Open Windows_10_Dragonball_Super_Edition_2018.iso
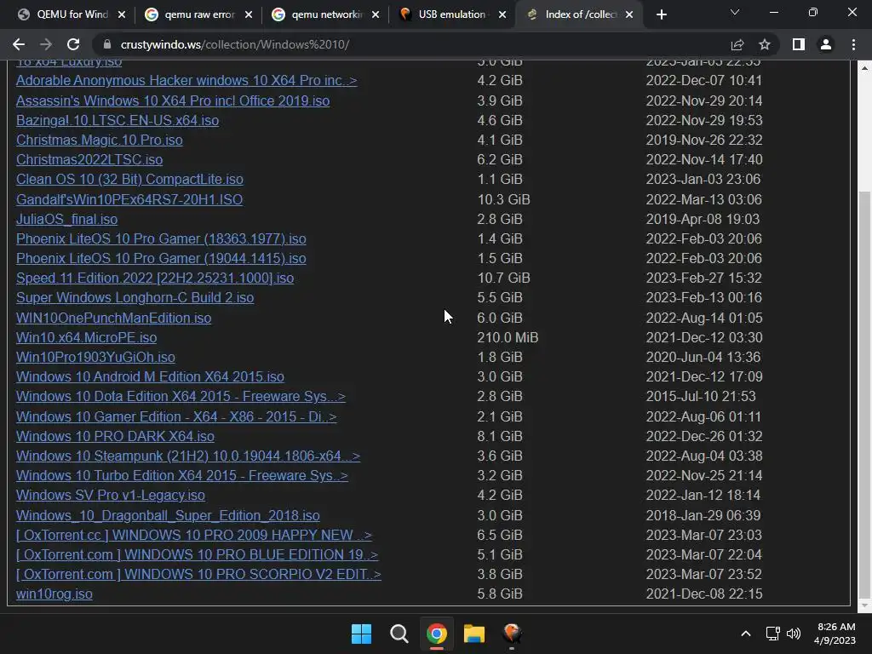Screen dimensions: 872x654 tap(168, 515)
